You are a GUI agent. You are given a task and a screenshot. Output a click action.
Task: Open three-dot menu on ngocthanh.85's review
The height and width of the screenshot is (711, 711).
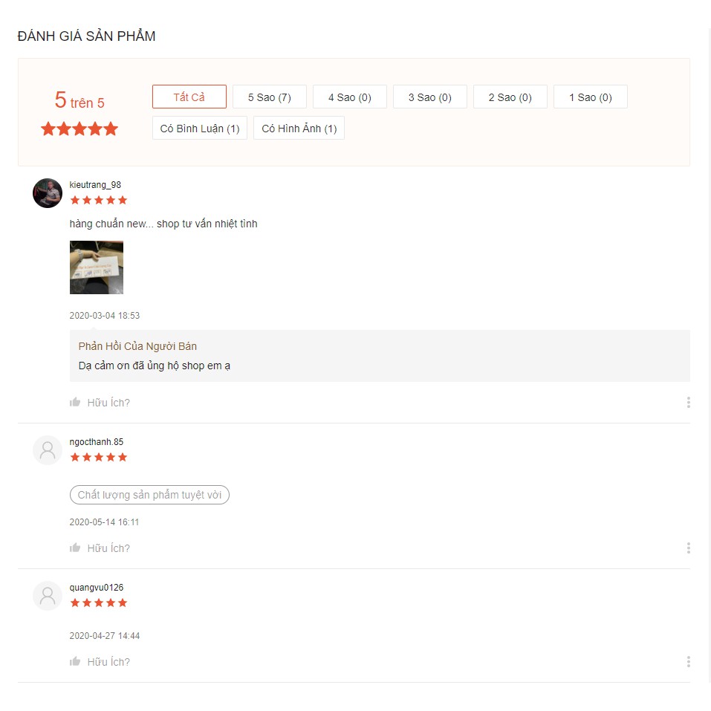tap(688, 548)
